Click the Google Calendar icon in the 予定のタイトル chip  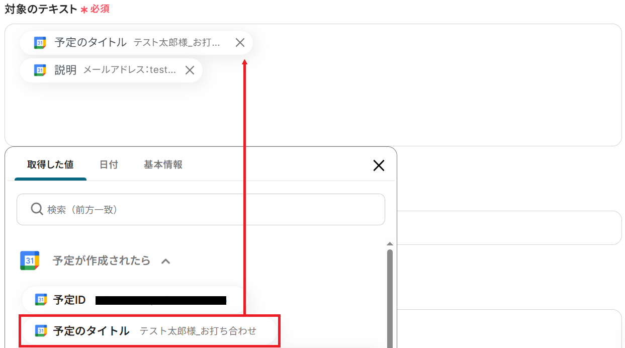40,43
